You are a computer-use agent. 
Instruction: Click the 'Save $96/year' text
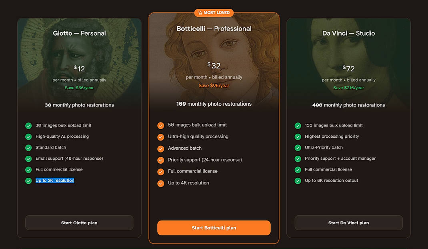click(214, 86)
